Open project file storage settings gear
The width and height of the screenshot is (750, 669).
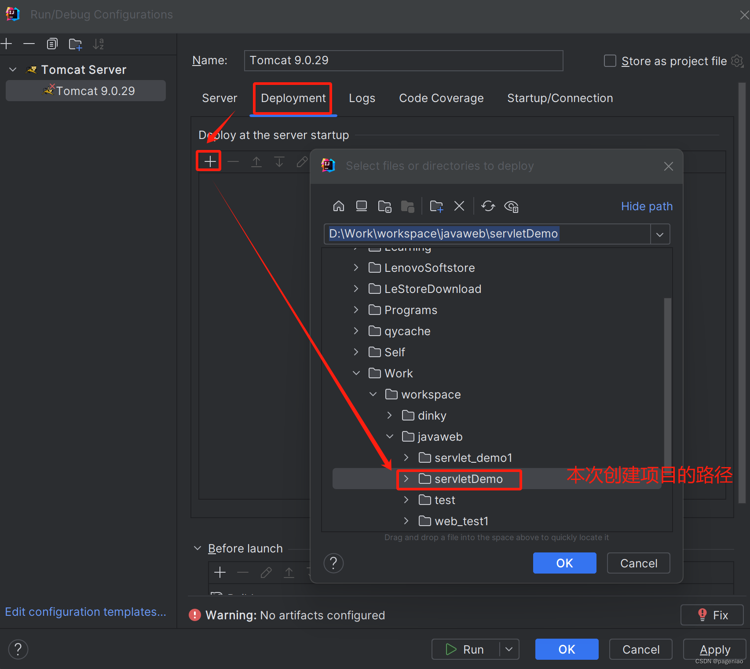tap(737, 61)
